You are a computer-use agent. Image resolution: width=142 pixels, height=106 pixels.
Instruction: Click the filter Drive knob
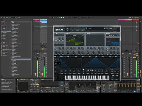[x=111, y=53]
